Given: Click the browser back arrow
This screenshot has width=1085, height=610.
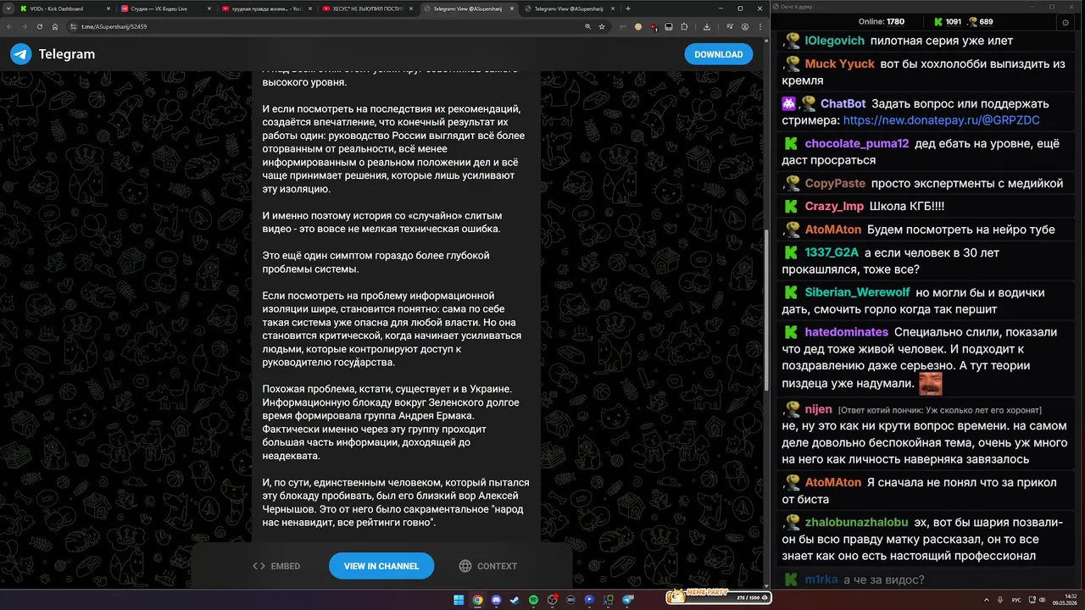Looking at the screenshot, I should pos(10,26).
